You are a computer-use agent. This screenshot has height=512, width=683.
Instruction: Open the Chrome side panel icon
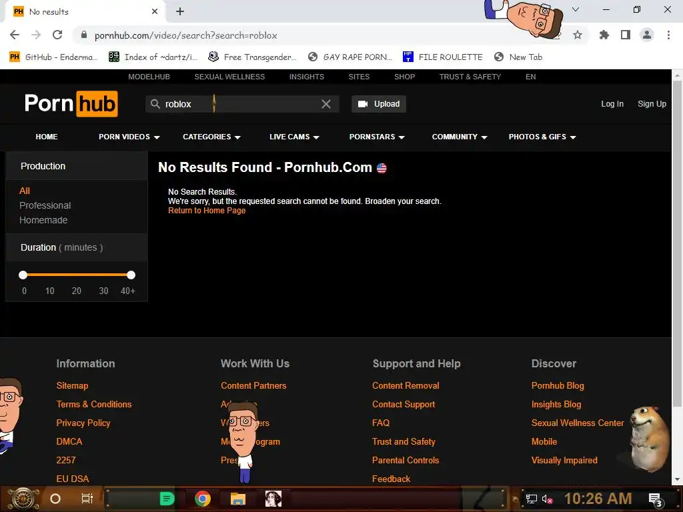(x=626, y=35)
